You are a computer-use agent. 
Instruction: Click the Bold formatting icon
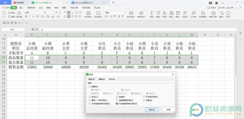click(x=26, y=17)
